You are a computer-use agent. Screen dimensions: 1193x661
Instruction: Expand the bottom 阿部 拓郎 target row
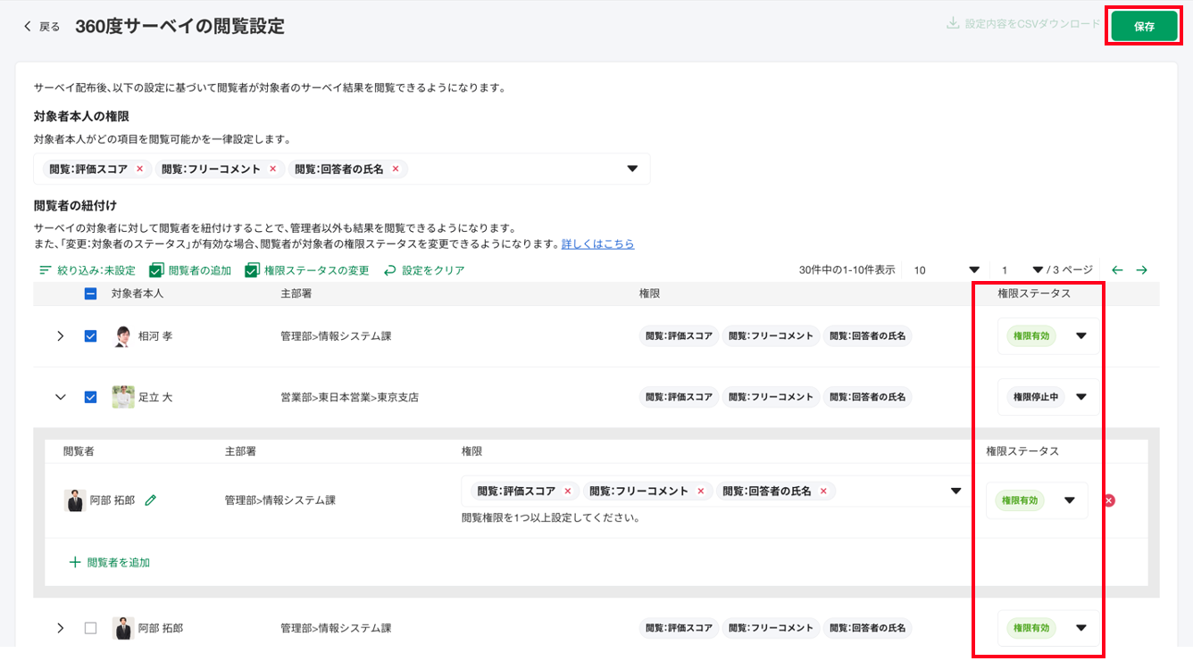(x=61, y=628)
